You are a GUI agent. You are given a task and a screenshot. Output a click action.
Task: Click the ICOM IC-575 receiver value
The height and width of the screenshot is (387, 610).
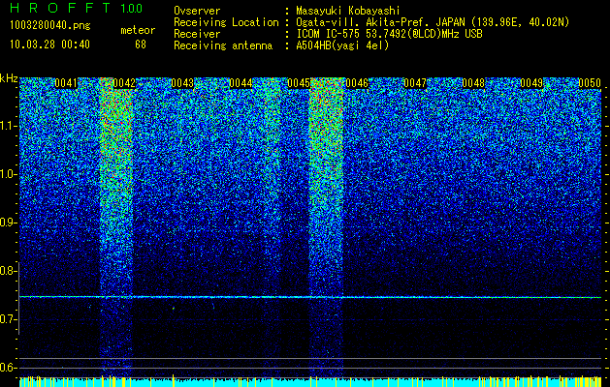(x=389, y=34)
